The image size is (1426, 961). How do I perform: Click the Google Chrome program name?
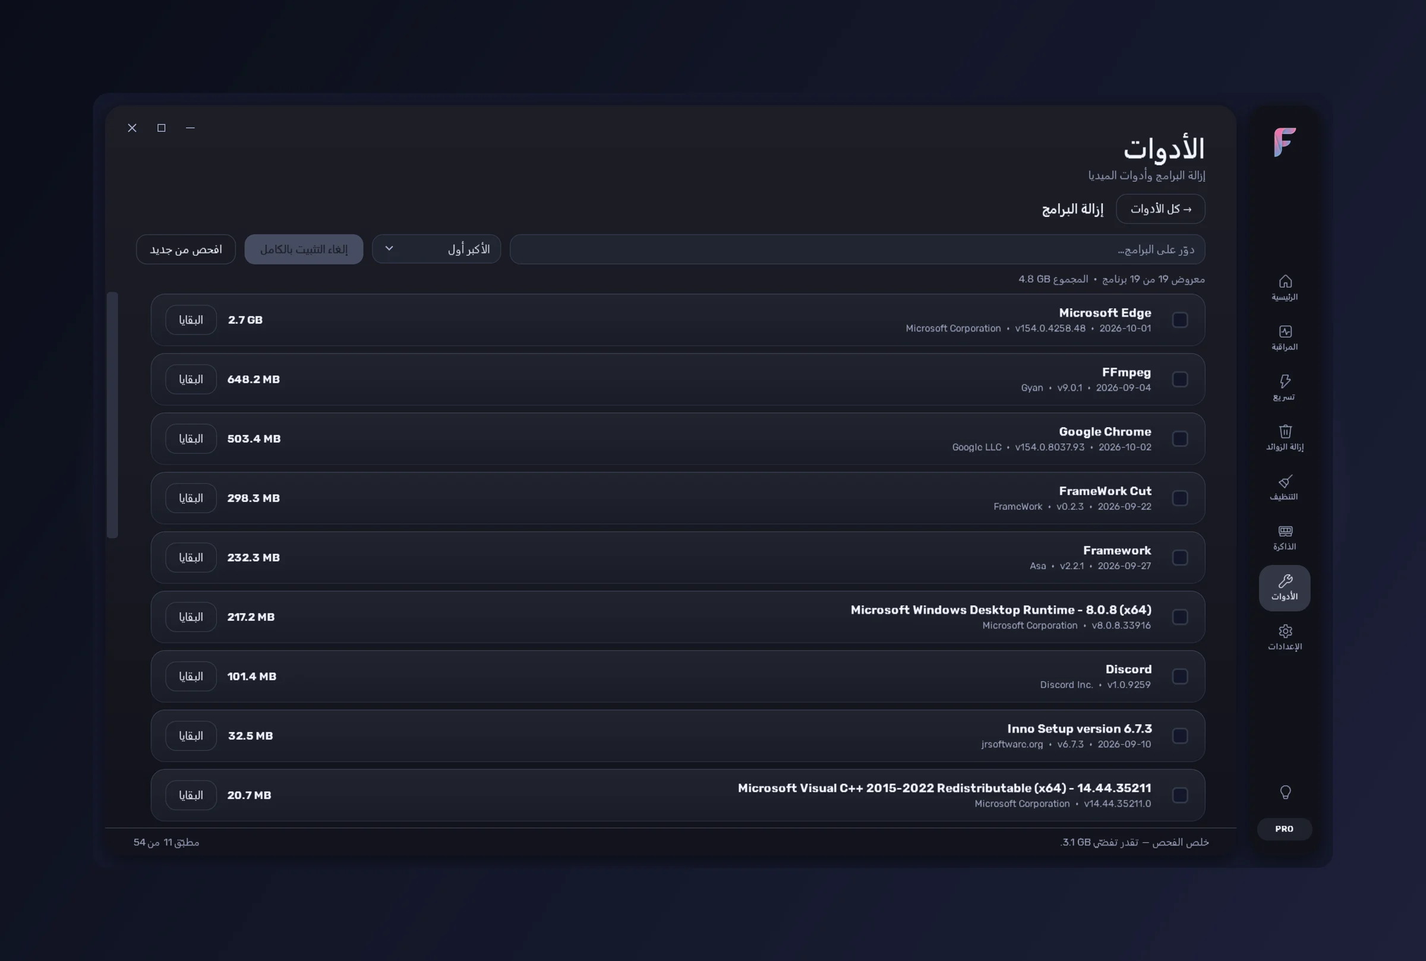(x=1105, y=431)
